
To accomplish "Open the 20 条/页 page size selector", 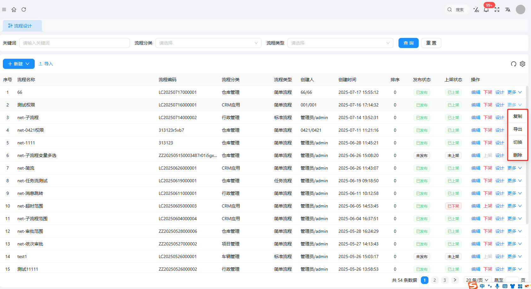I will pyautogui.click(x=477, y=280).
